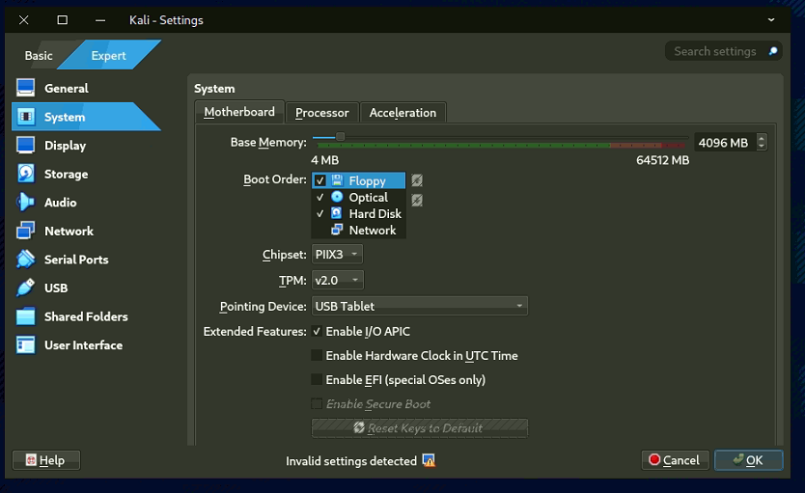Open the Chipset PIIX3 dropdown
Image resolution: width=805 pixels, height=493 pixels.
tap(337, 255)
